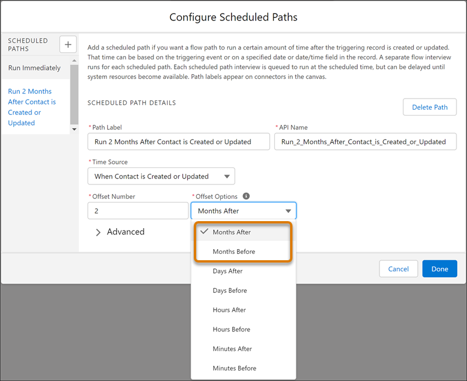Choose Hours After from dropdown list
This screenshot has width=467, height=381.
[x=229, y=310]
